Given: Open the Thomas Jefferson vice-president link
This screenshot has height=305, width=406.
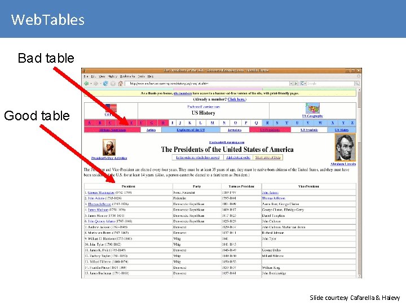Looking at the screenshot, I should [273, 198].
